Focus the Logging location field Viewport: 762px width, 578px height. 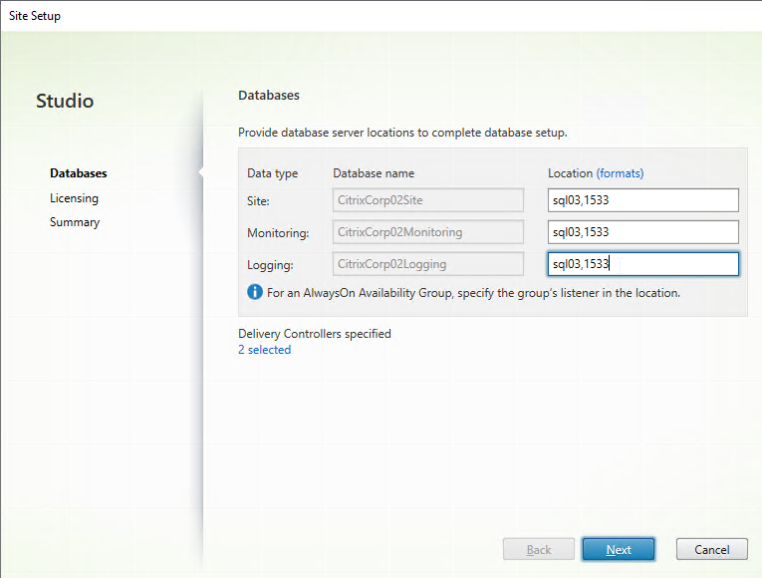point(642,264)
